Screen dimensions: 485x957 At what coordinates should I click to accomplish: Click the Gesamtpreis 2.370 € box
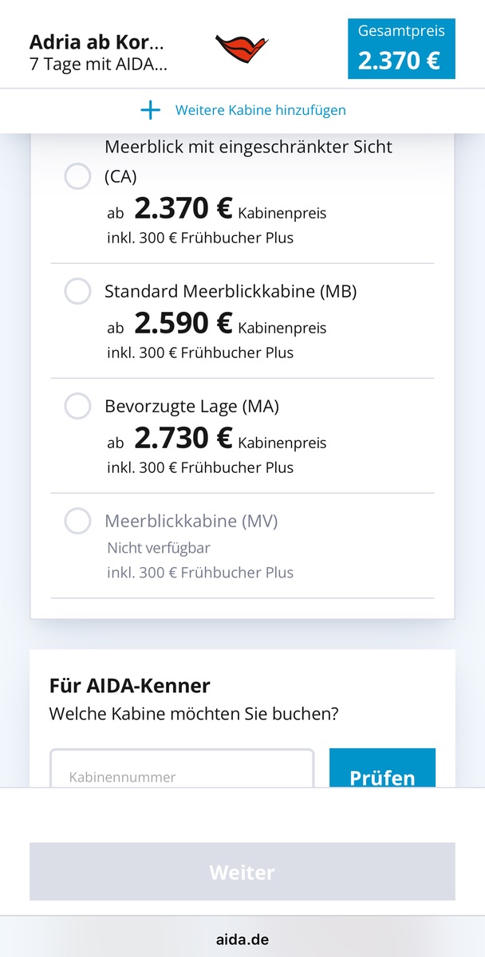(401, 49)
